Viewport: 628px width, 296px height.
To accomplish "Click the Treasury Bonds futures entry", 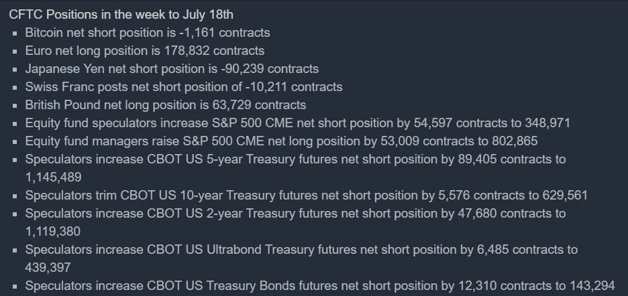I will coord(320,286).
